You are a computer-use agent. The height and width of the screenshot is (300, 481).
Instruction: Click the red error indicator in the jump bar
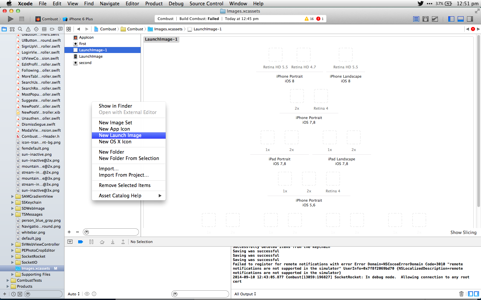click(x=473, y=29)
